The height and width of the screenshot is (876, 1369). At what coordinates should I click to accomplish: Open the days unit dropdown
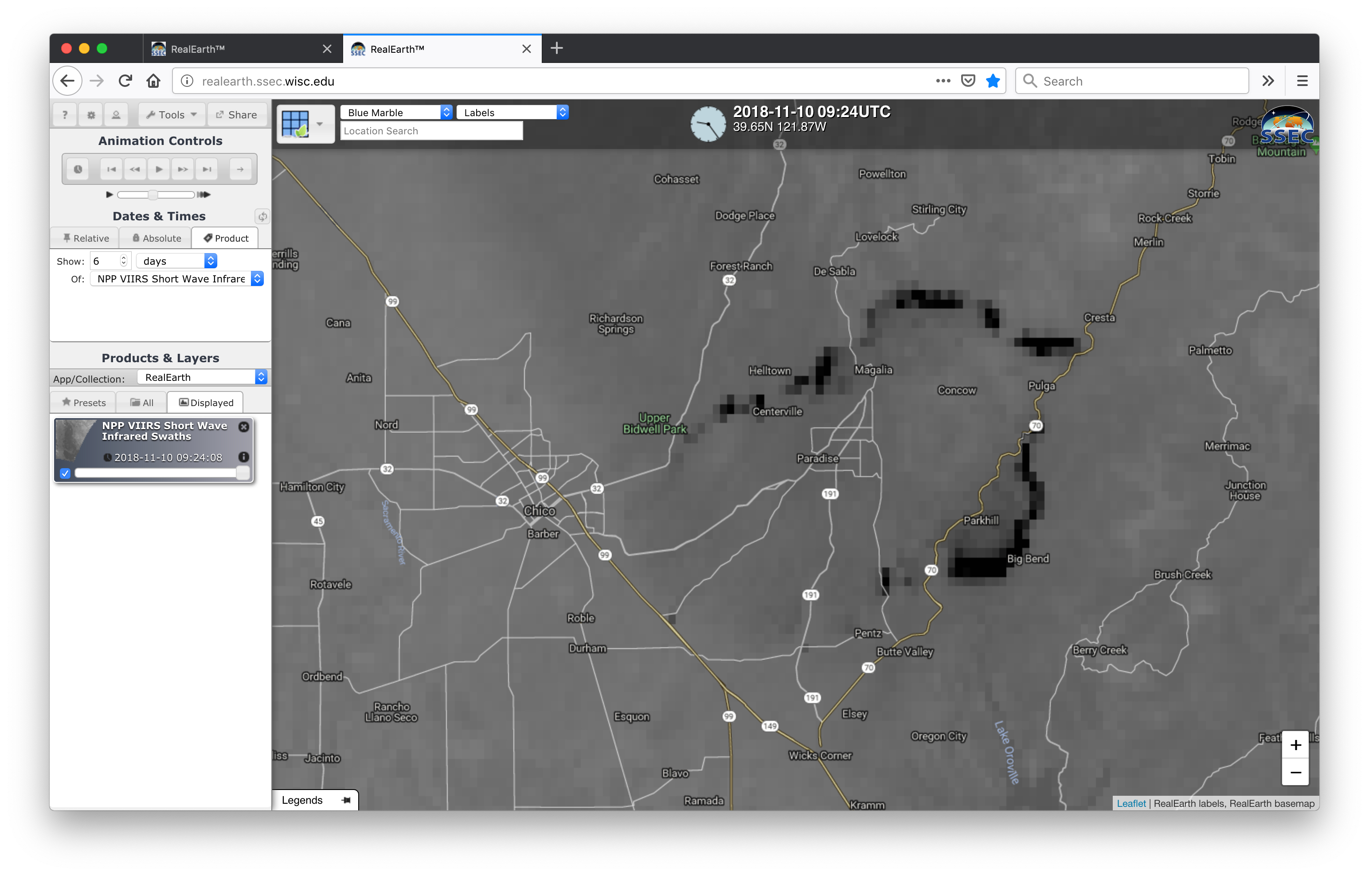tap(177, 261)
